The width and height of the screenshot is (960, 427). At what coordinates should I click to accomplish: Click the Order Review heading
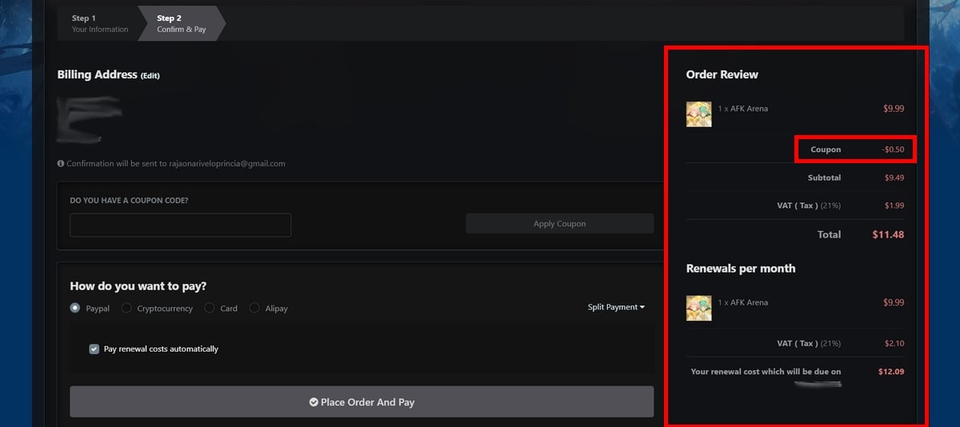pyautogui.click(x=722, y=74)
